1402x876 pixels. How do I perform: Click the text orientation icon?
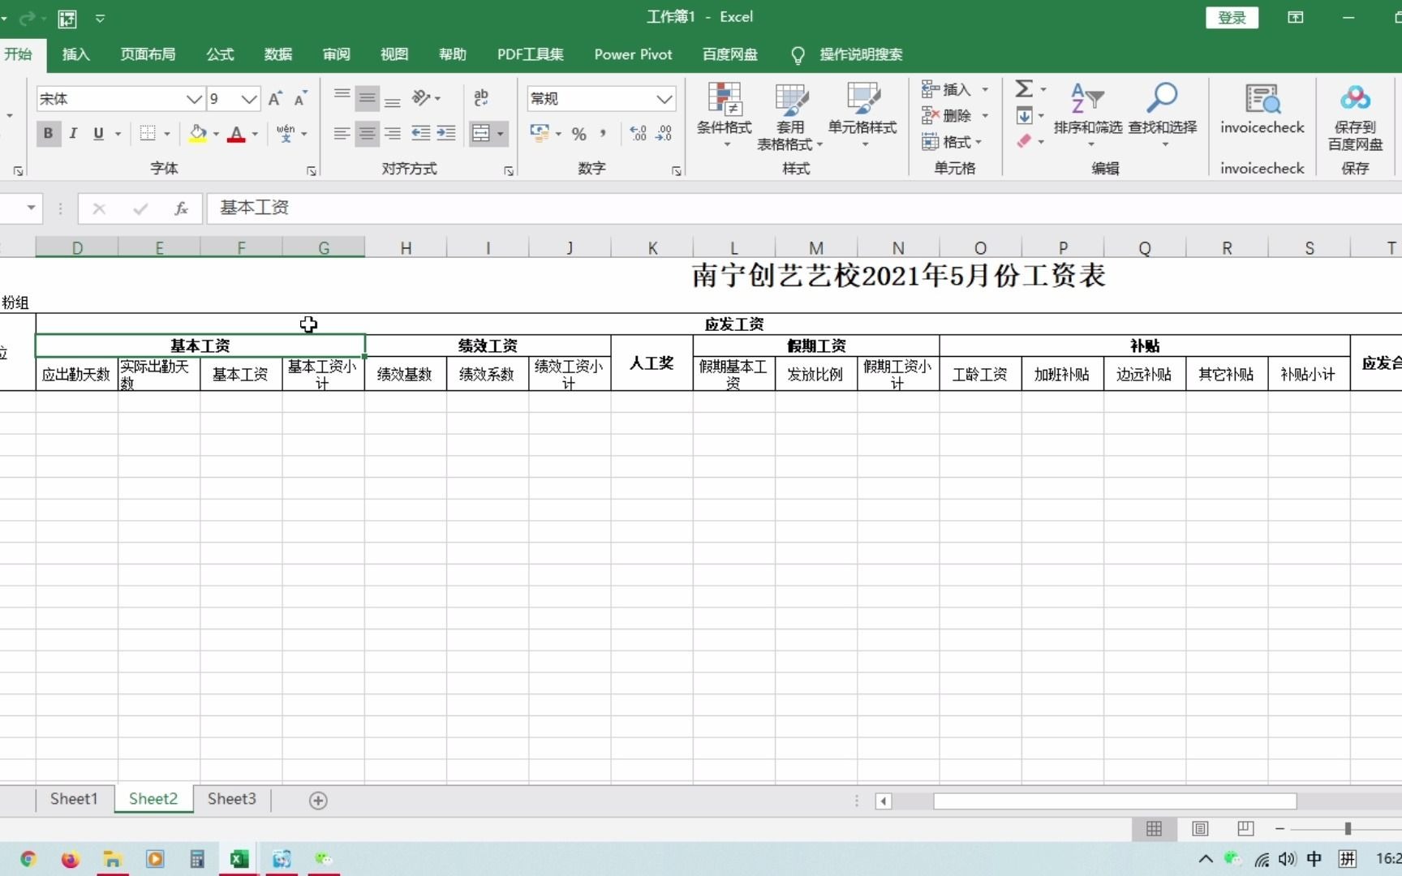click(x=421, y=99)
